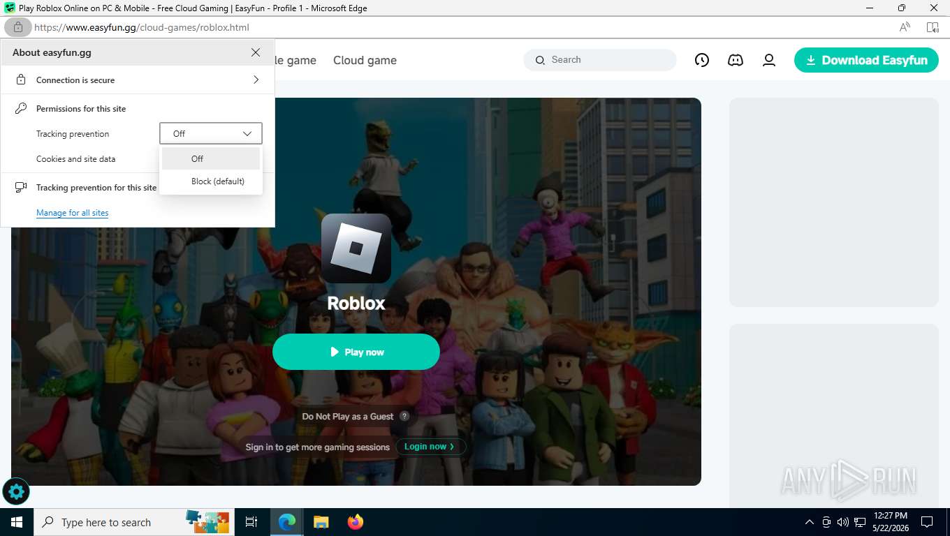Click the question mark help icon
This screenshot has width=950, height=536.
tap(404, 416)
